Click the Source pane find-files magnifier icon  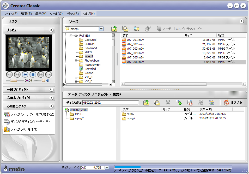[136, 29]
